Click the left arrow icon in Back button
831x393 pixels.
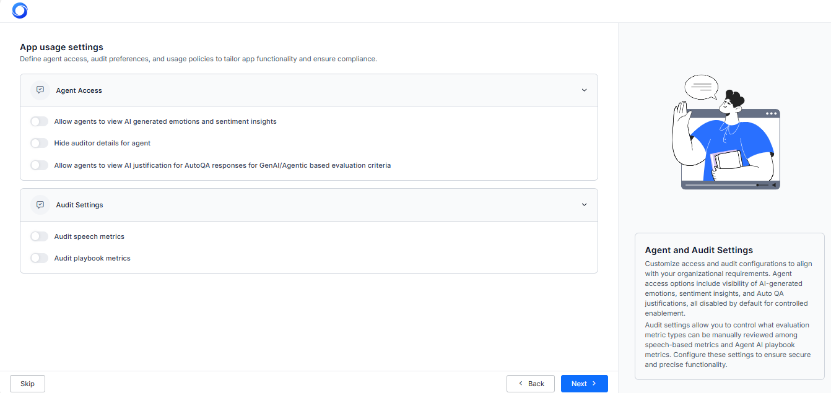pyautogui.click(x=521, y=384)
